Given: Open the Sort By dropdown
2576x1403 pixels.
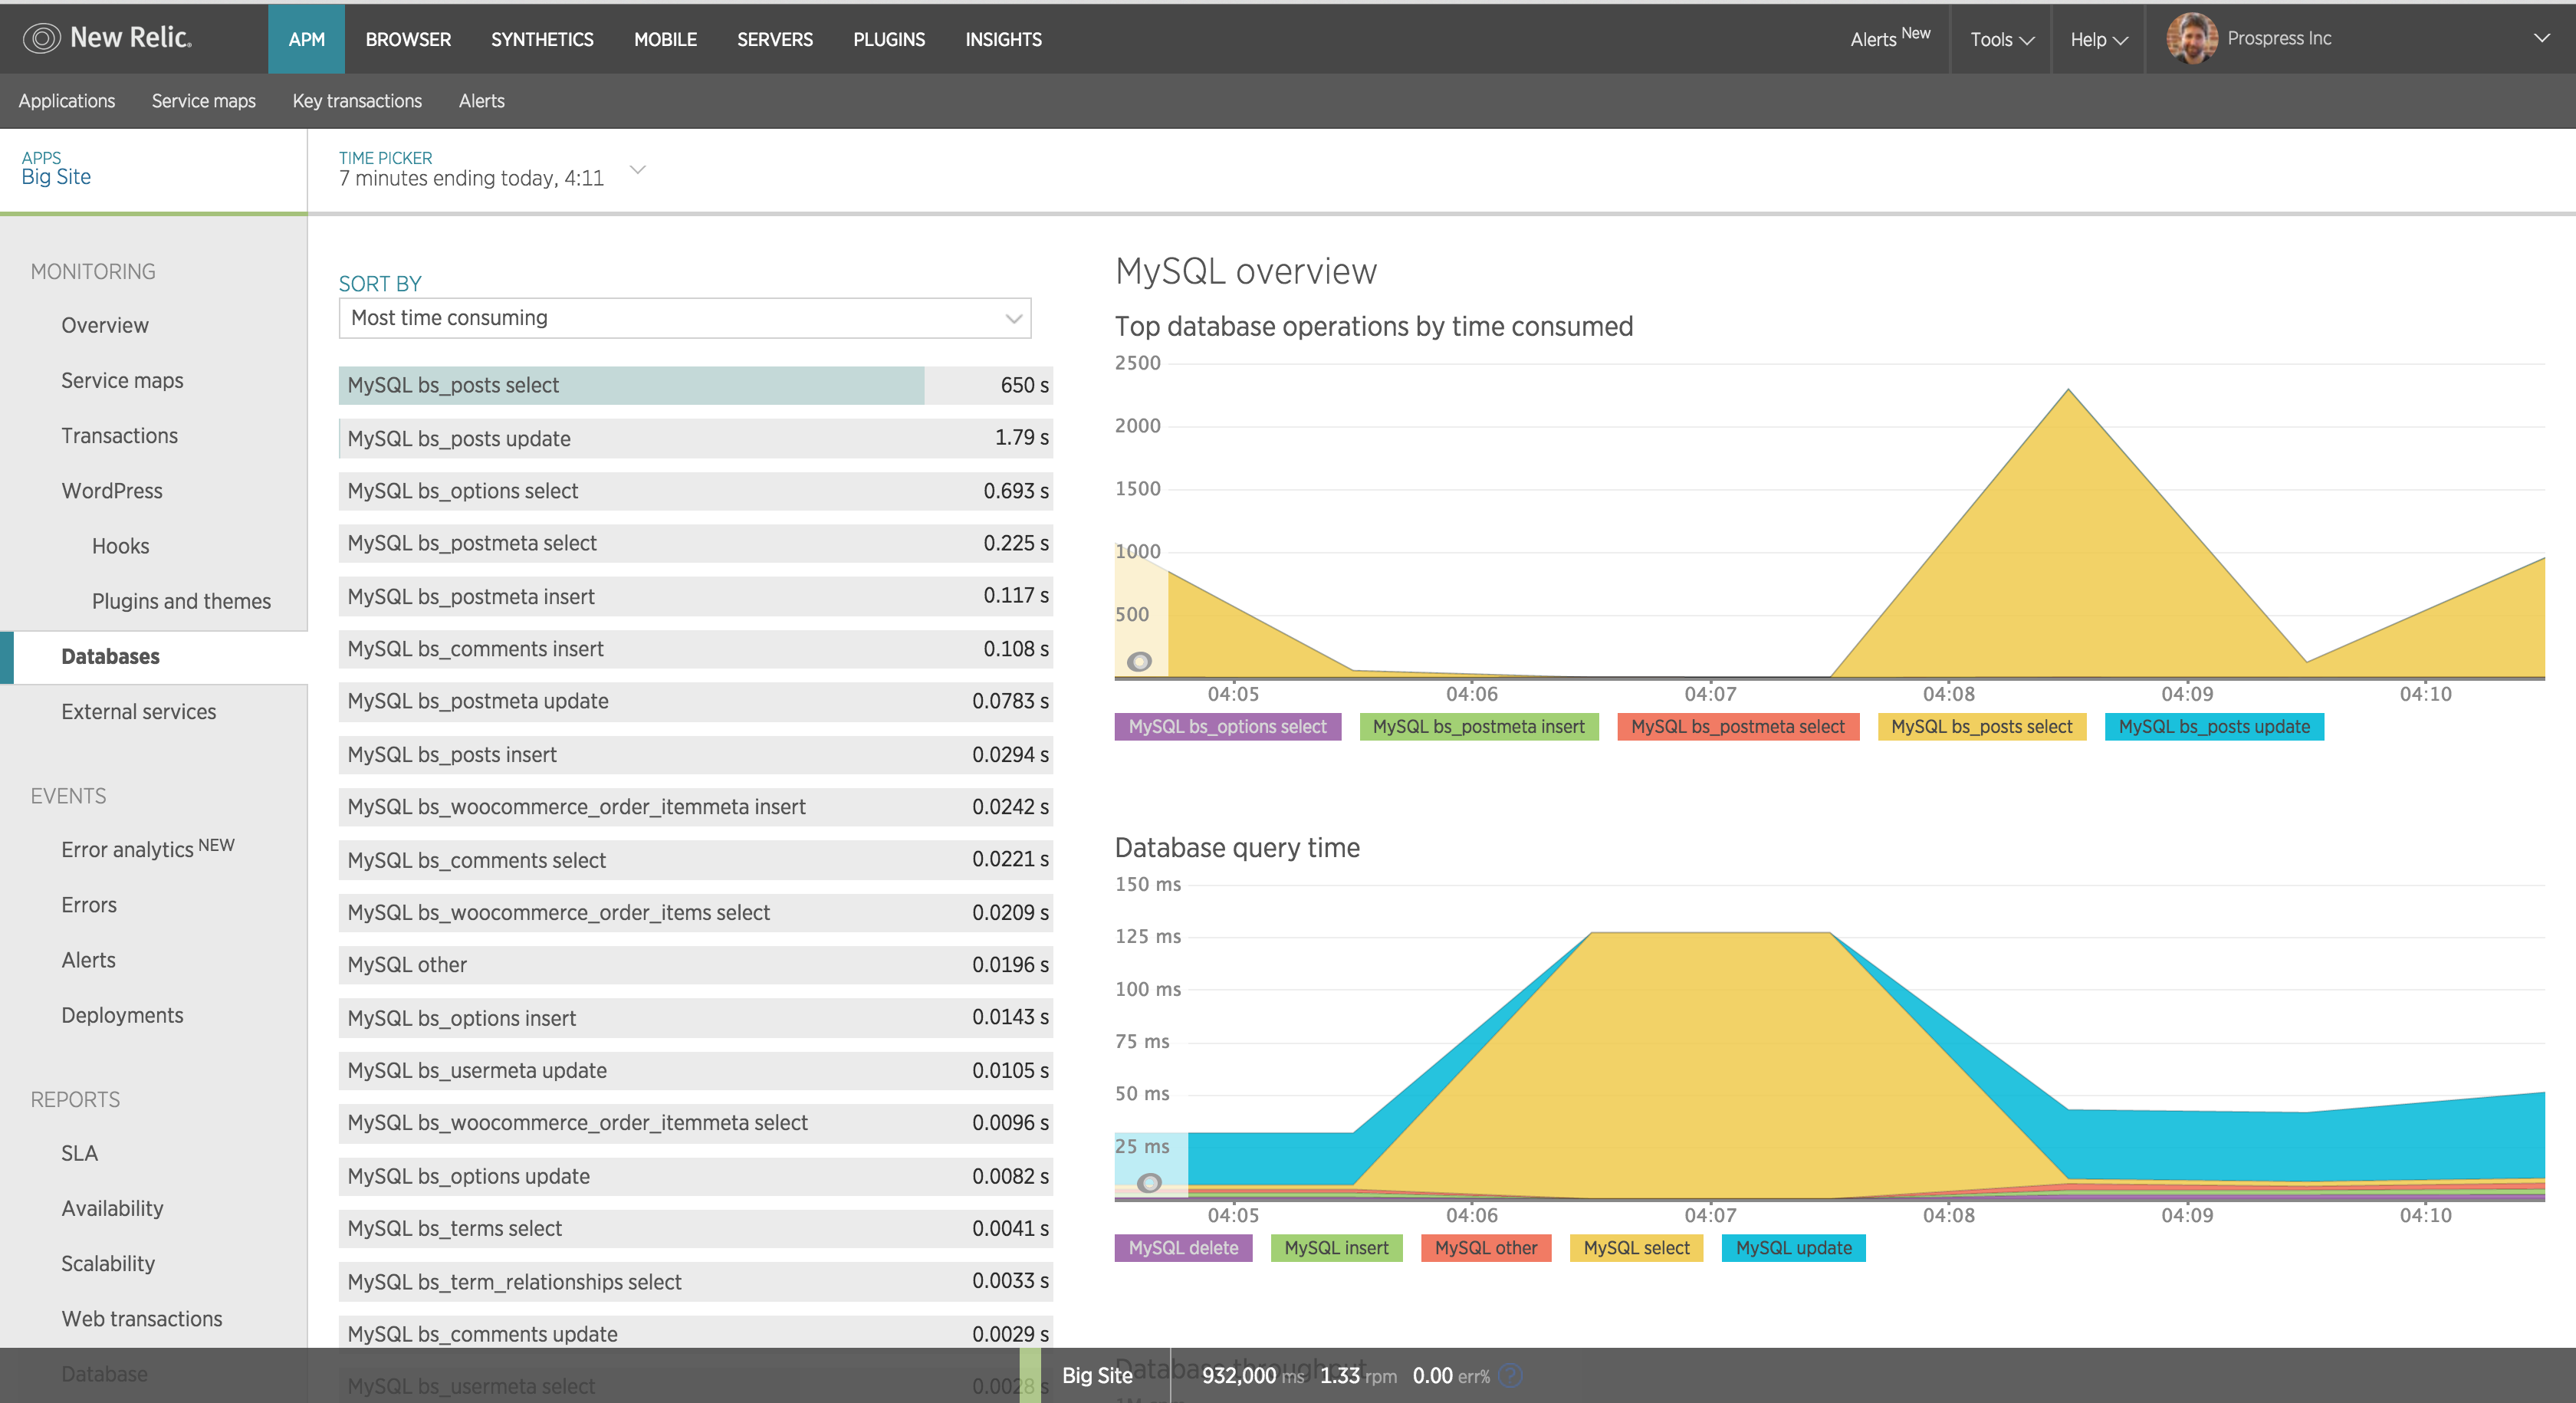Looking at the screenshot, I should [x=685, y=318].
